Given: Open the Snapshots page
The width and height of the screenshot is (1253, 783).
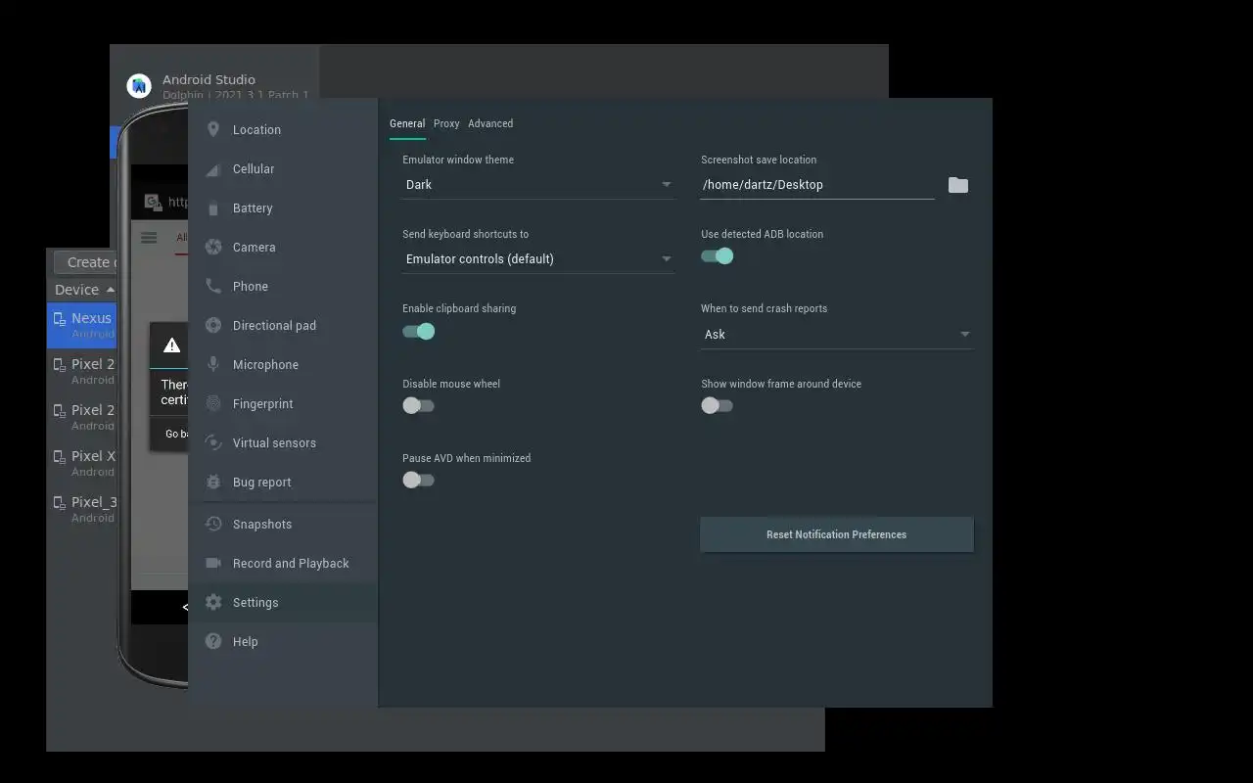Looking at the screenshot, I should [x=283, y=524].
